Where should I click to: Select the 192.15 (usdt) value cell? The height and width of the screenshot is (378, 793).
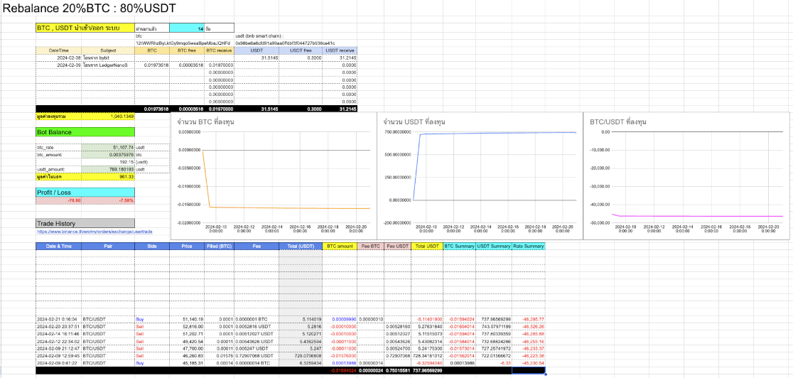108,162
